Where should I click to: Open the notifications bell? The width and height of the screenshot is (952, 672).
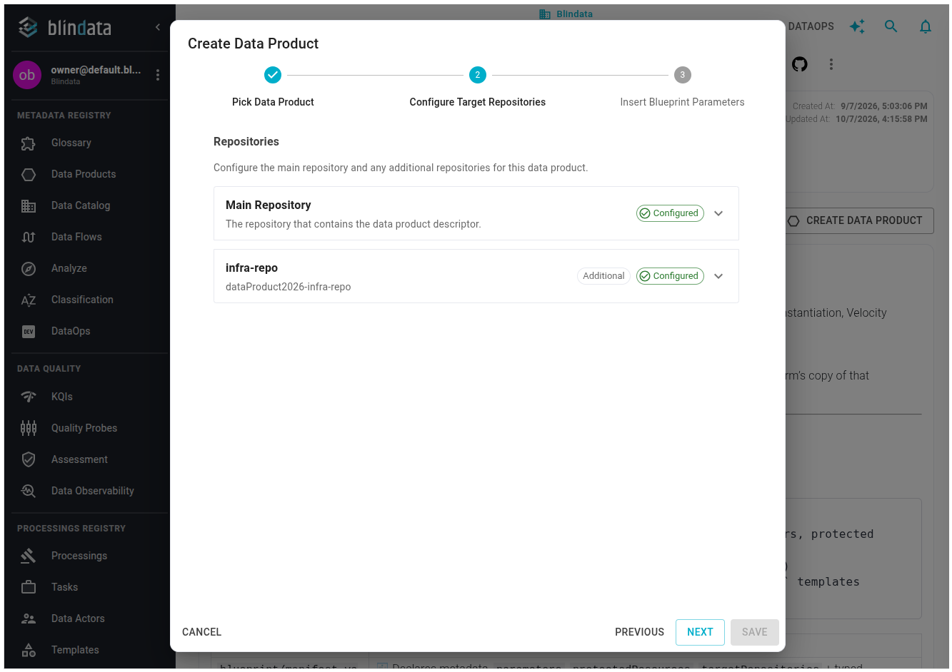pyautogui.click(x=926, y=26)
